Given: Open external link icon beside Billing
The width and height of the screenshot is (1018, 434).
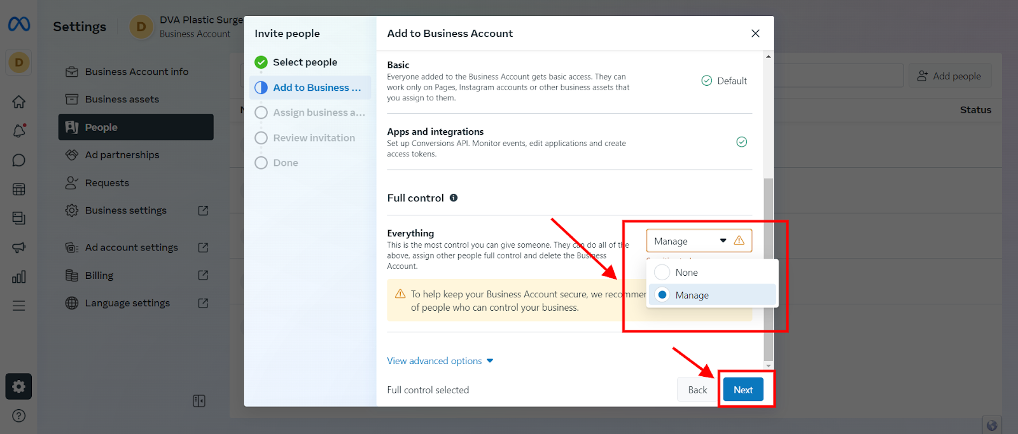Looking at the screenshot, I should click(204, 275).
